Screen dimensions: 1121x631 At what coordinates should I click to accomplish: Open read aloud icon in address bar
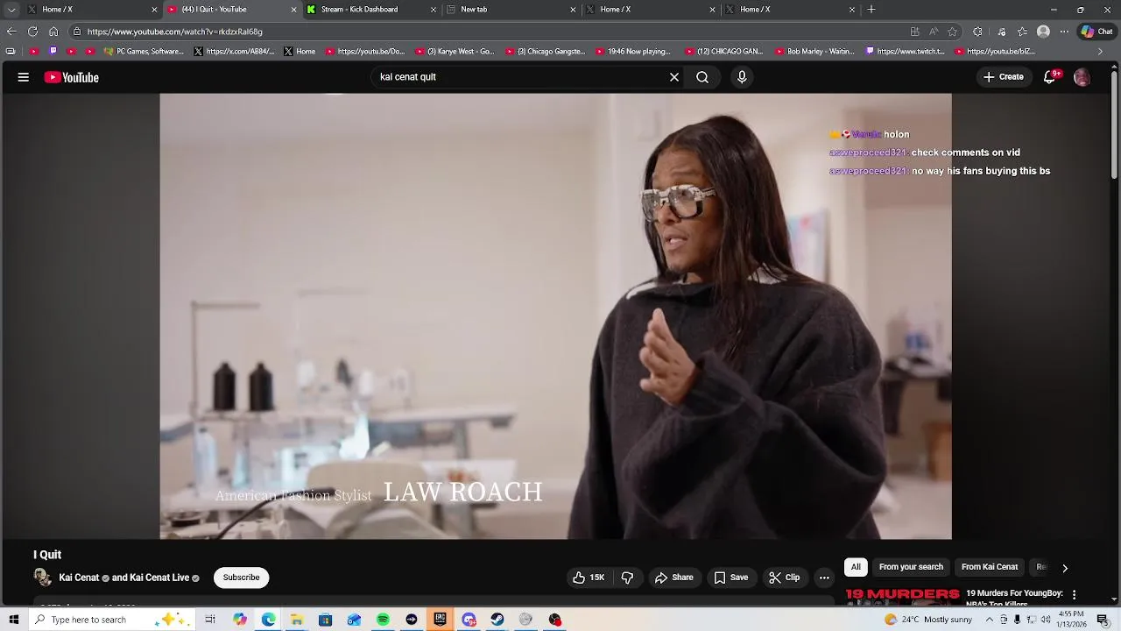pos(934,32)
